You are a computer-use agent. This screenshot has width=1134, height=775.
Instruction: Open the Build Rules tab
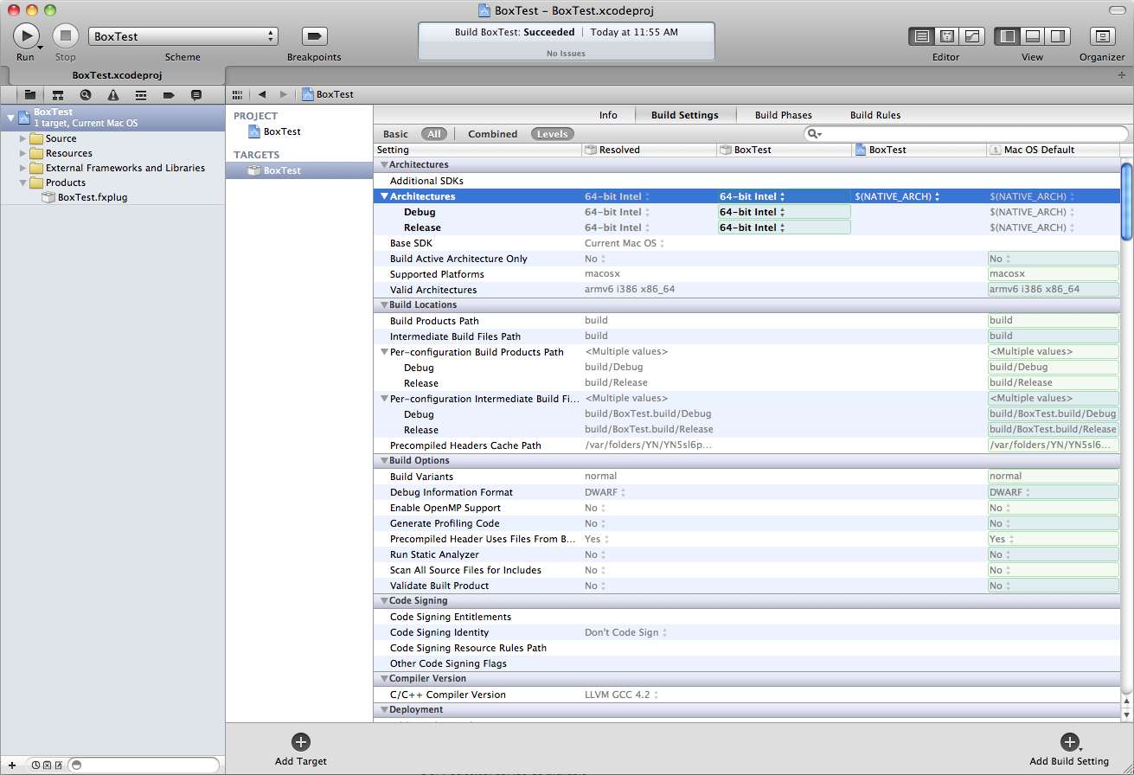875,115
